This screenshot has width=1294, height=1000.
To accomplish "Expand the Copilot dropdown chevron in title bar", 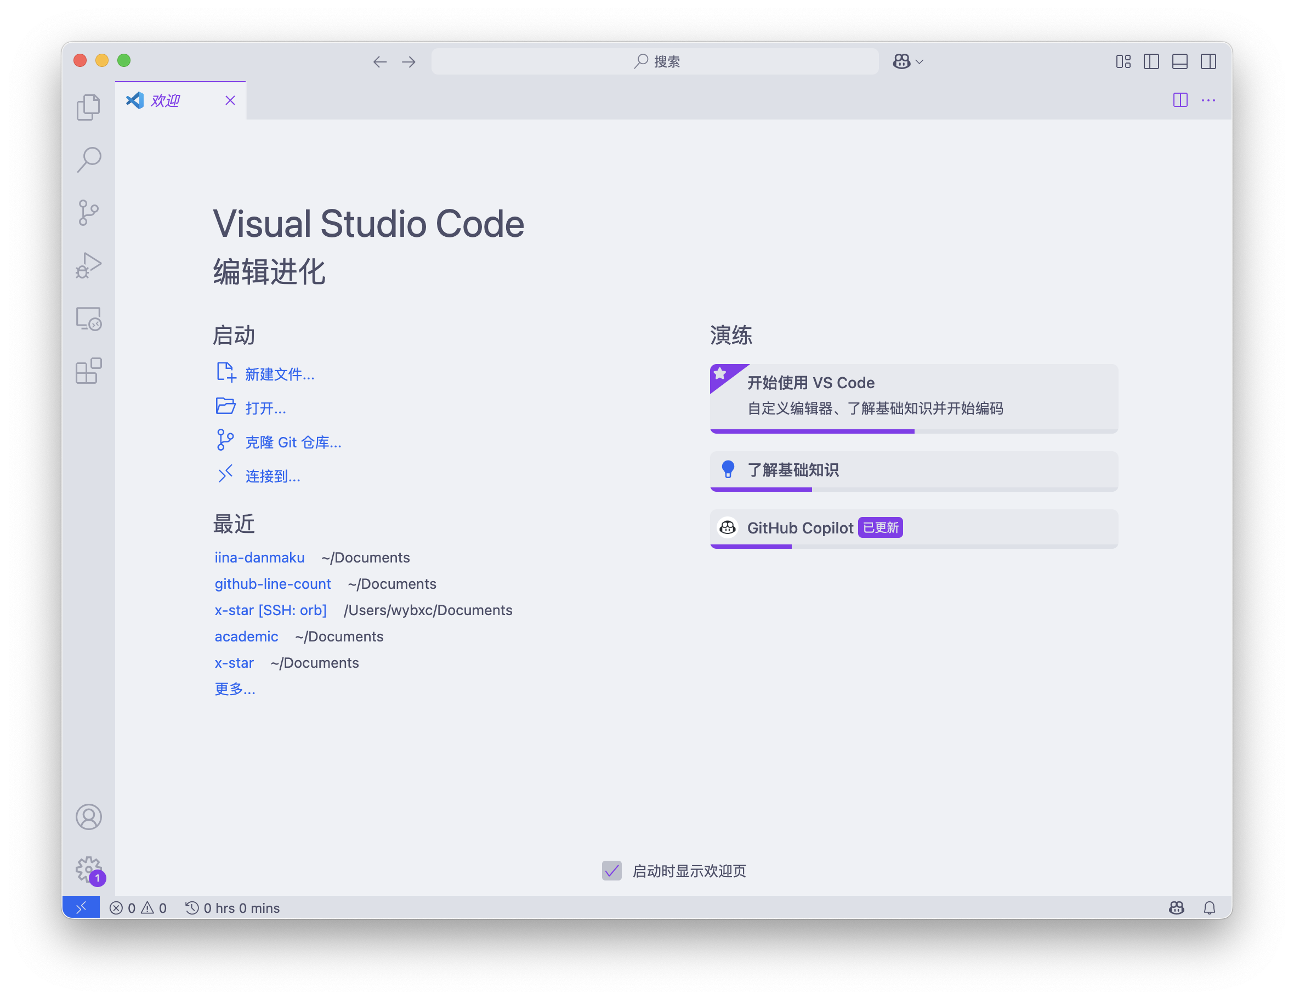I will coord(920,61).
